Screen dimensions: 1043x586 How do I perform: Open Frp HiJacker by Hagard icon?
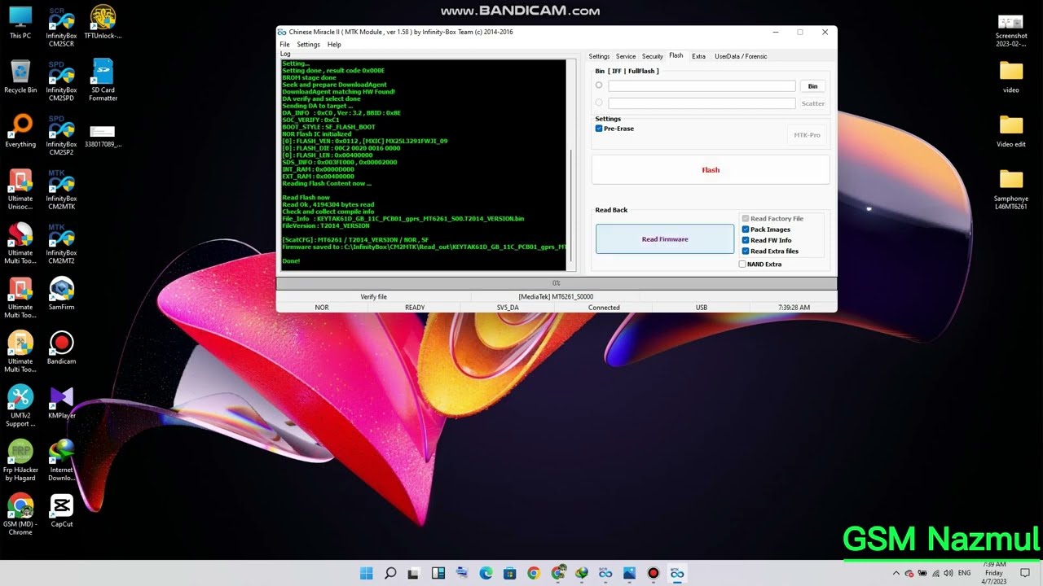20,461
